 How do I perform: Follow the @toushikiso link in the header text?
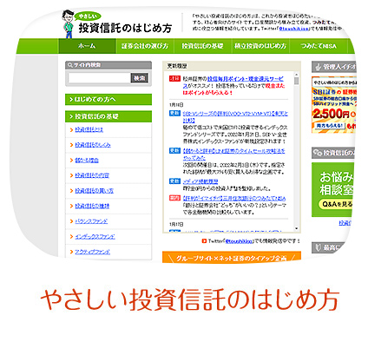point(294,29)
